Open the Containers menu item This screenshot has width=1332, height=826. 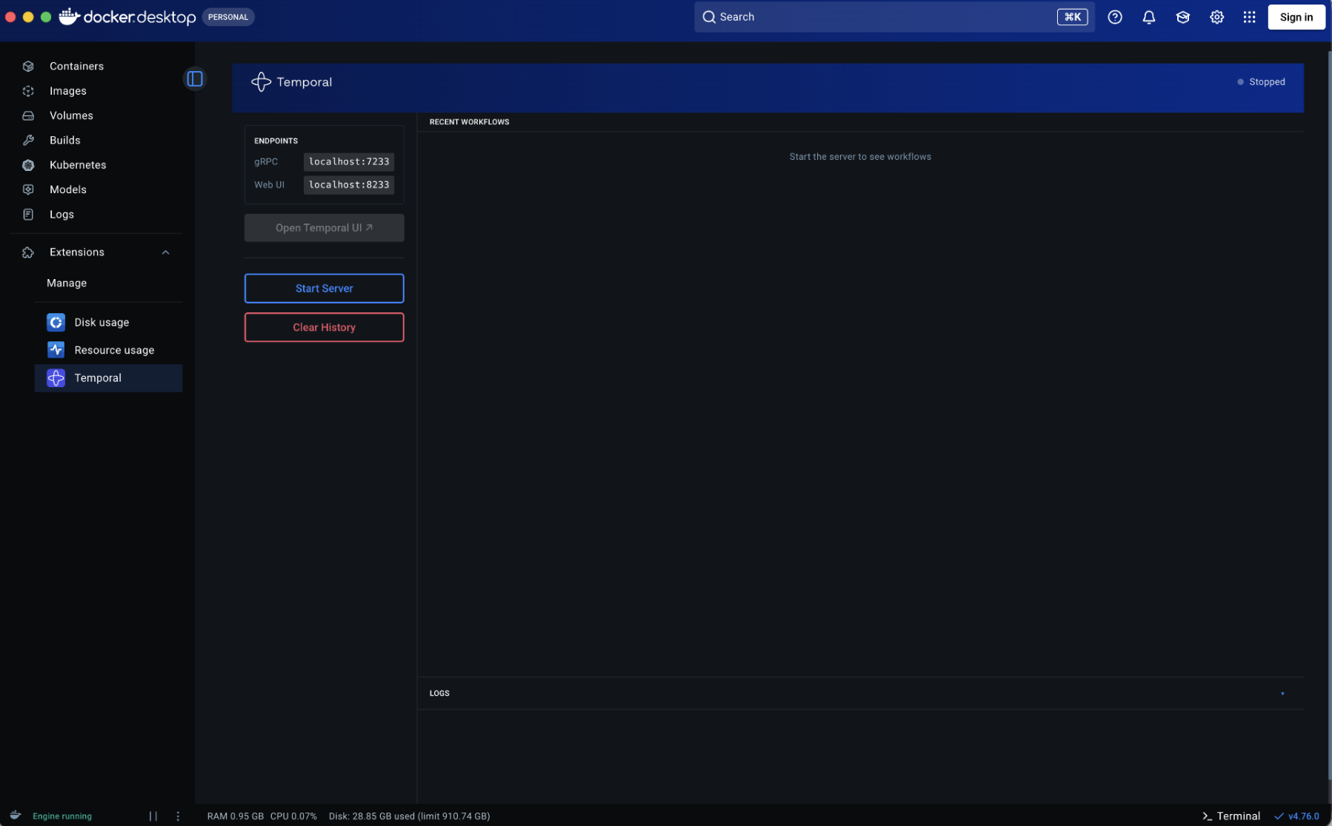[x=76, y=66]
